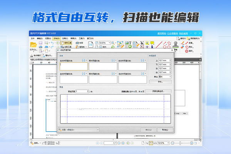Adjust the preview page number stepper
Screen dimensions: 231x154
coord(88,91)
